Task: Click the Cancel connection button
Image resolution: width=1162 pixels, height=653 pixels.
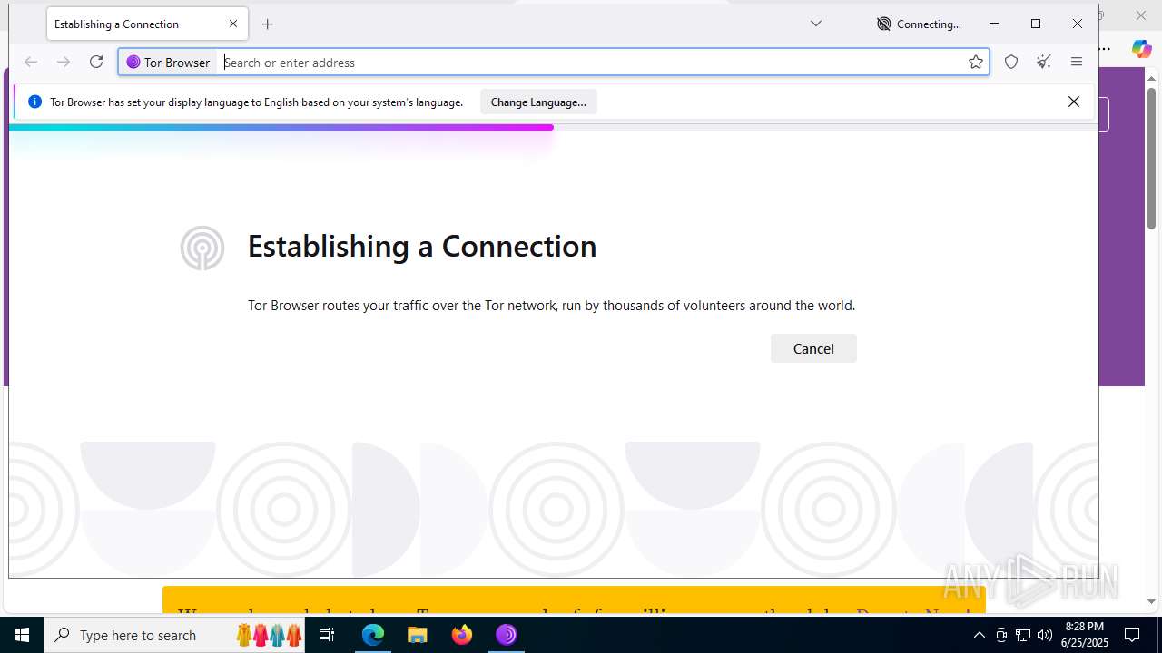Action: coord(813,348)
